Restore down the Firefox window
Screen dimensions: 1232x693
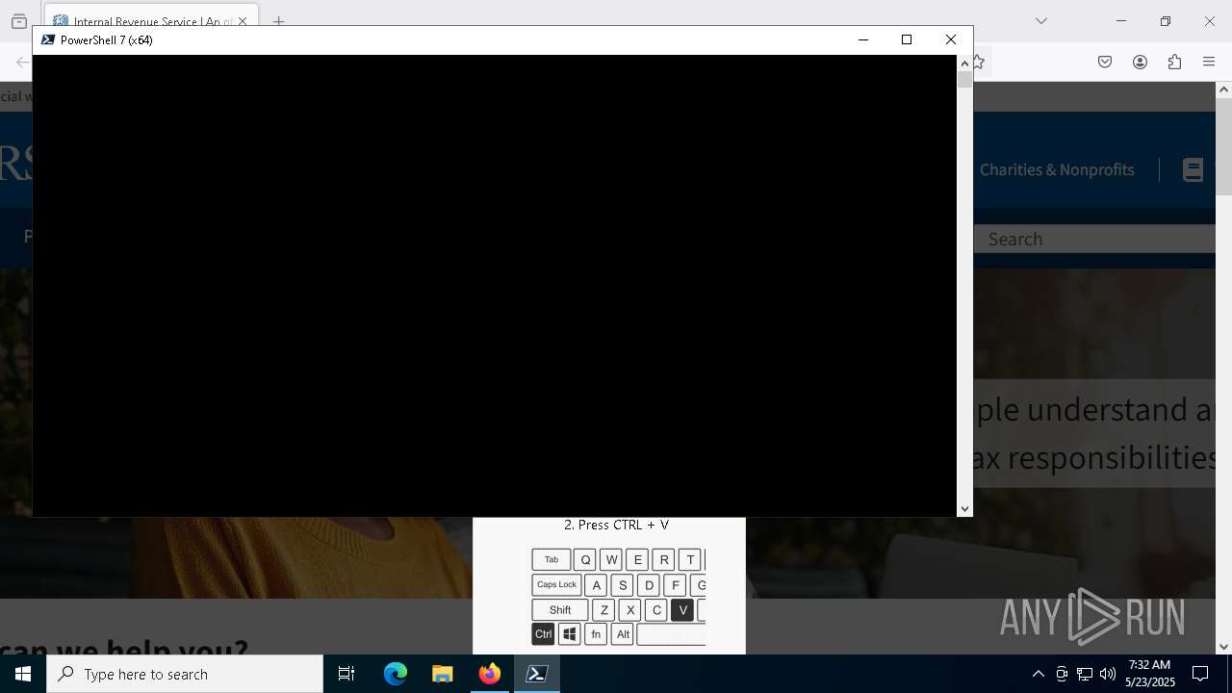click(1166, 21)
